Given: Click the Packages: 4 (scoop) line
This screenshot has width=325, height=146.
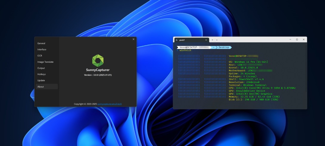Looking at the screenshot, I should (x=242, y=76).
